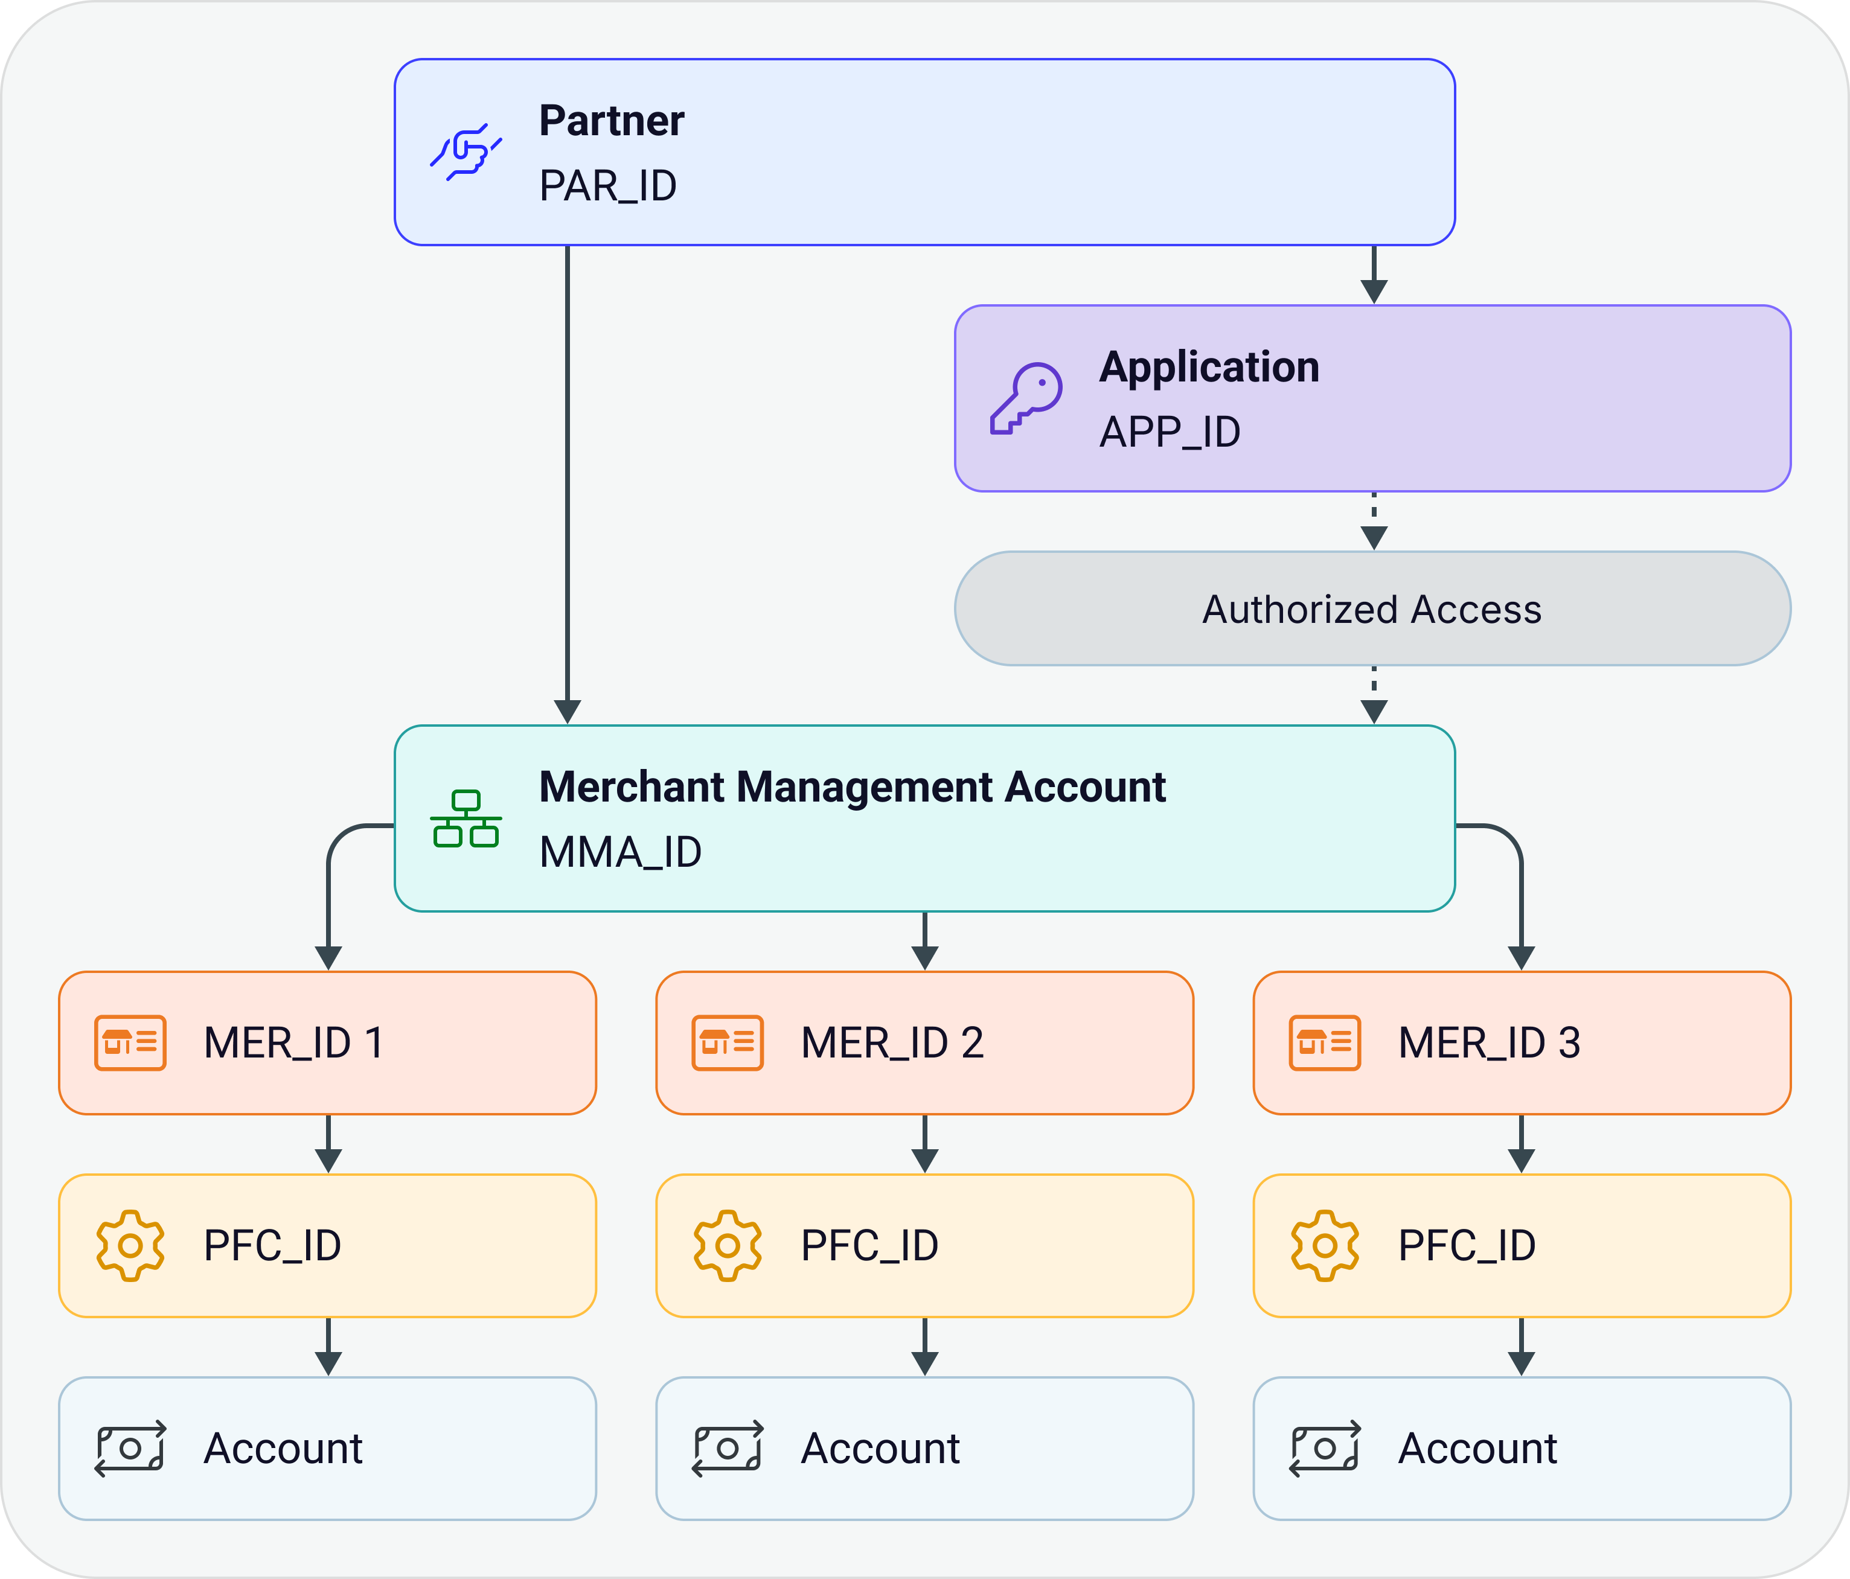This screenshot has width=1850, height=1579.
Task: Select the MER_ID 3 text label
Action: tap(1490, 1044)
